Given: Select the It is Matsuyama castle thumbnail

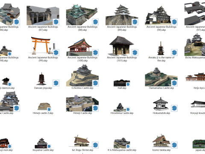Looking at the screenshot, I should (x=122, y=143).
